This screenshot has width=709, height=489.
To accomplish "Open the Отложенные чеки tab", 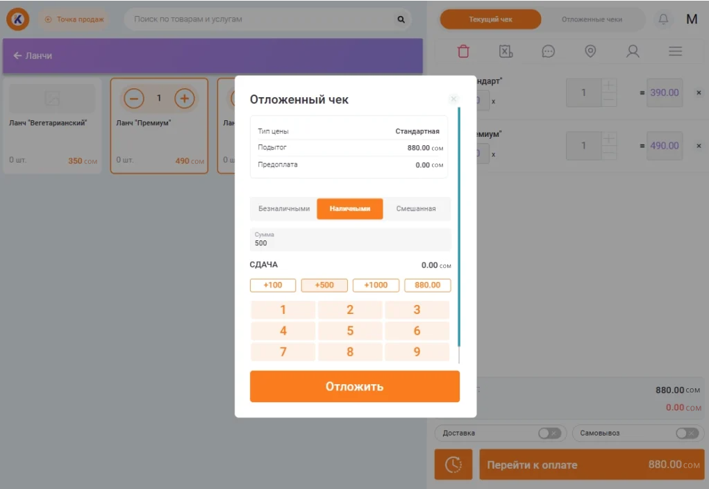I will pyautogui.click(x=592, y=19).
